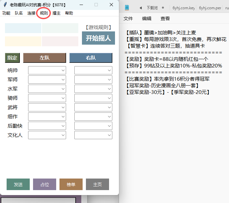Click the 指定 button
The image size is (229, 203).
click(x=12, y=58)
